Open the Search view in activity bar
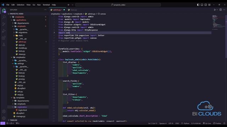 click(4, 17)
